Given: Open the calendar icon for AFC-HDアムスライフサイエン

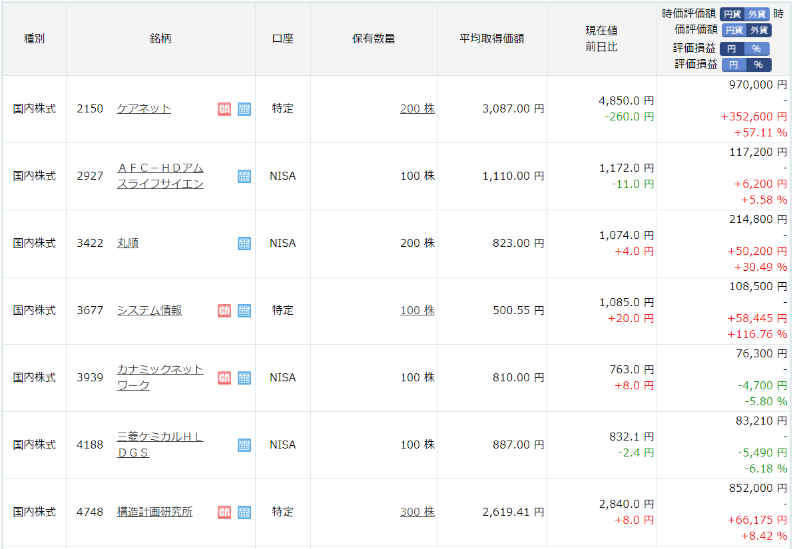Looking at the screenshot, I should pyautogui.click(x=244, y=176).
